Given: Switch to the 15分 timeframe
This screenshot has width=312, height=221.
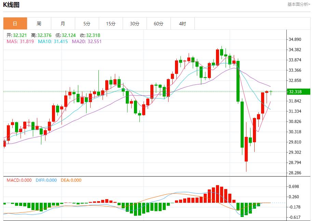Looking at the screenshot, I should tap(111, 23).
